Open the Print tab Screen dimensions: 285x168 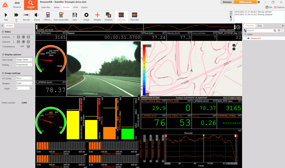click(75, 7)
